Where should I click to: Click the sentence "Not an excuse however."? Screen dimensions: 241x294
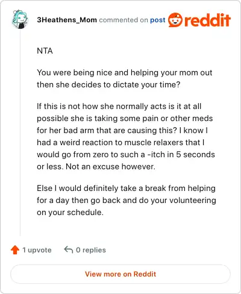tap(110, 167)
